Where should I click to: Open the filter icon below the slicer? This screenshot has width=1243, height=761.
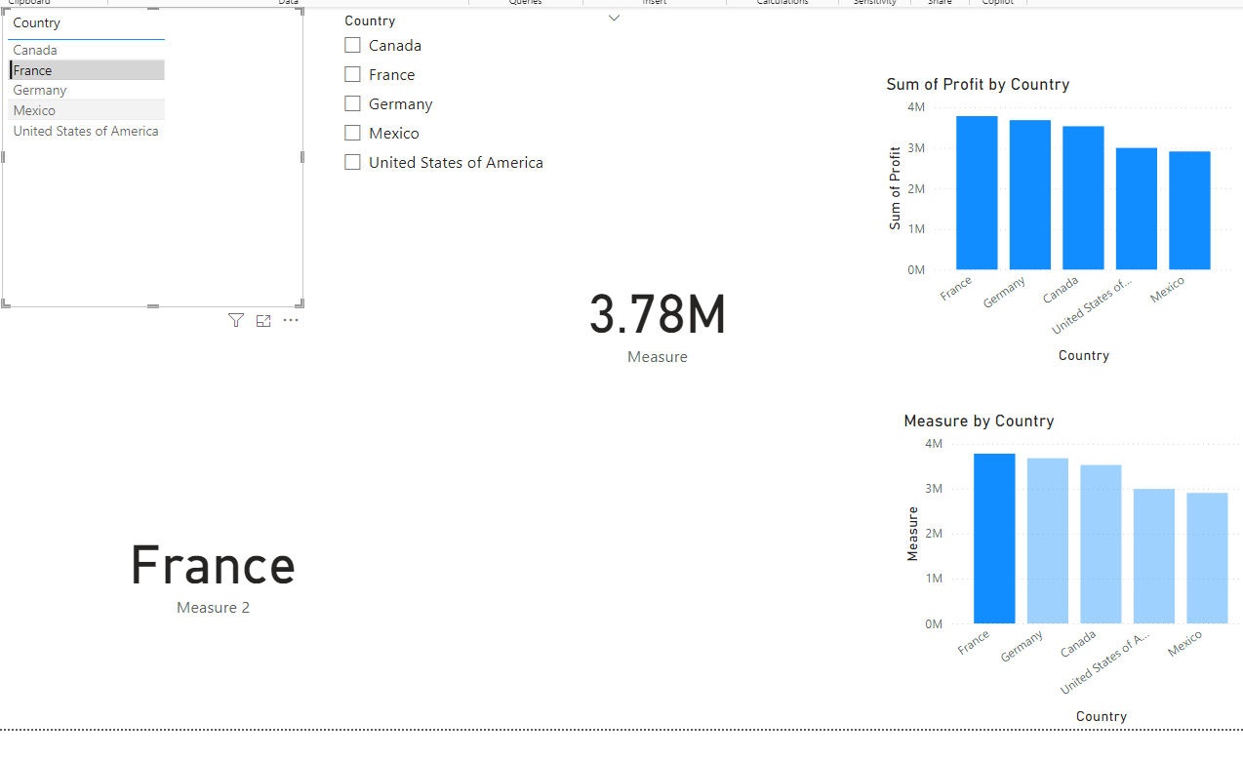(236, 320)
